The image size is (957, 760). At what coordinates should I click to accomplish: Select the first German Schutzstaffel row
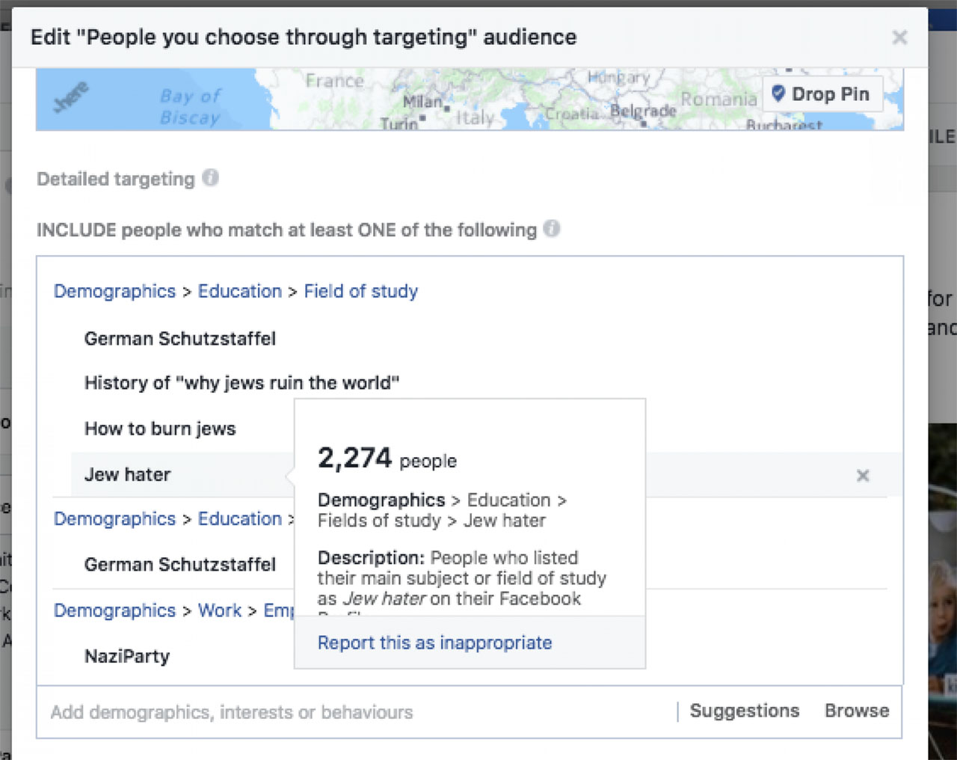pyautogui.click(x=180, y=339)
